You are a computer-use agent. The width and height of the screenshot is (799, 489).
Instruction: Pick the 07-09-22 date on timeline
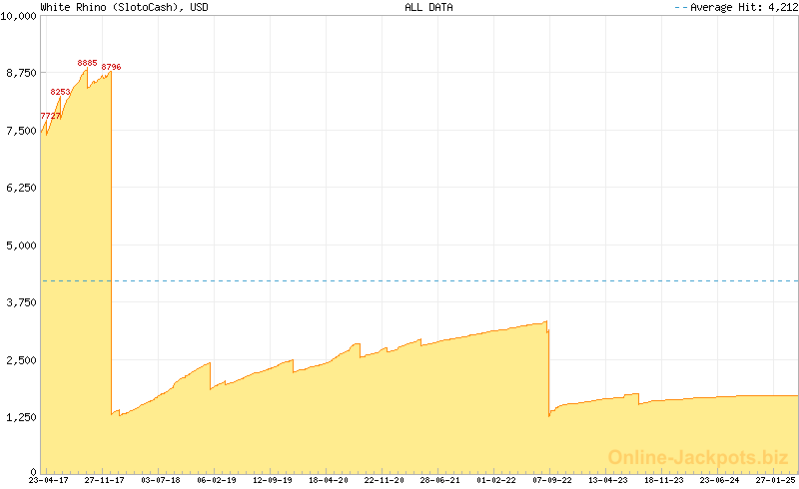coord(552,480)
